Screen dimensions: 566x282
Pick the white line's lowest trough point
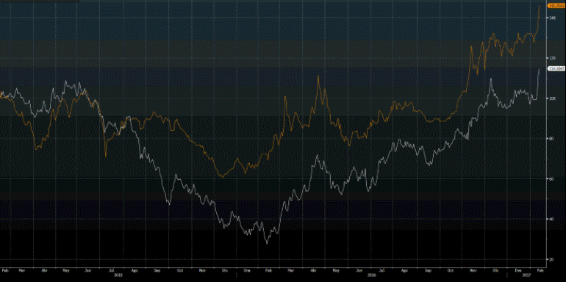267,243
